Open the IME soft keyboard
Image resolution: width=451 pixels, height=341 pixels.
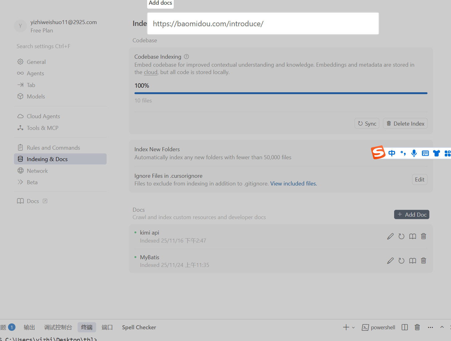pyautogui.click(x=425, y=153)
